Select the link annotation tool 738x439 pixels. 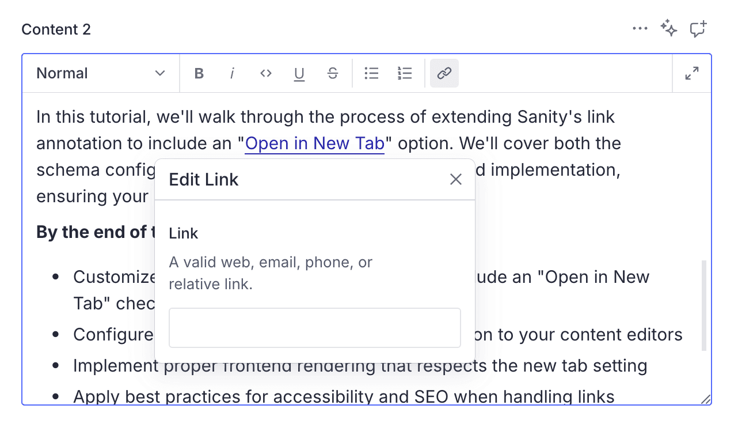pyautogui.click(x=444, y=73)
